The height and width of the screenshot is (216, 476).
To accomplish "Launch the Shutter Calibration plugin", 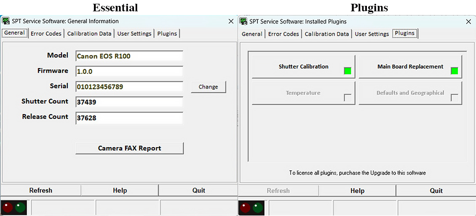I will click(x=304, y=67).
